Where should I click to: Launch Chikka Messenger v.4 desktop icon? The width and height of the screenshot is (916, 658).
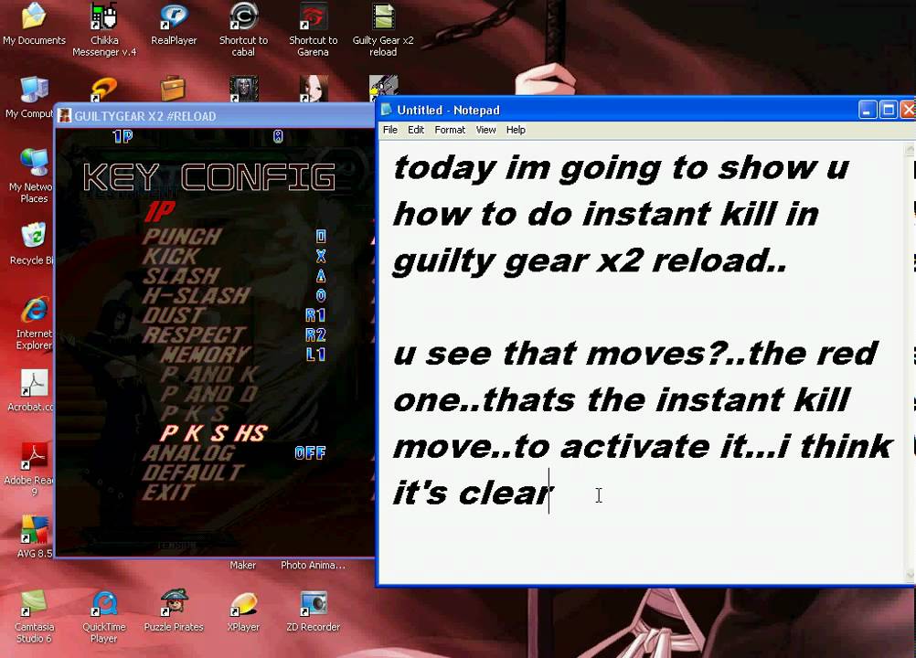pyautogui.click(x=104, y=29)
